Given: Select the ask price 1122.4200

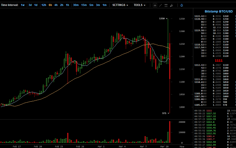Looking at the screenshot, I should point(201,16).
